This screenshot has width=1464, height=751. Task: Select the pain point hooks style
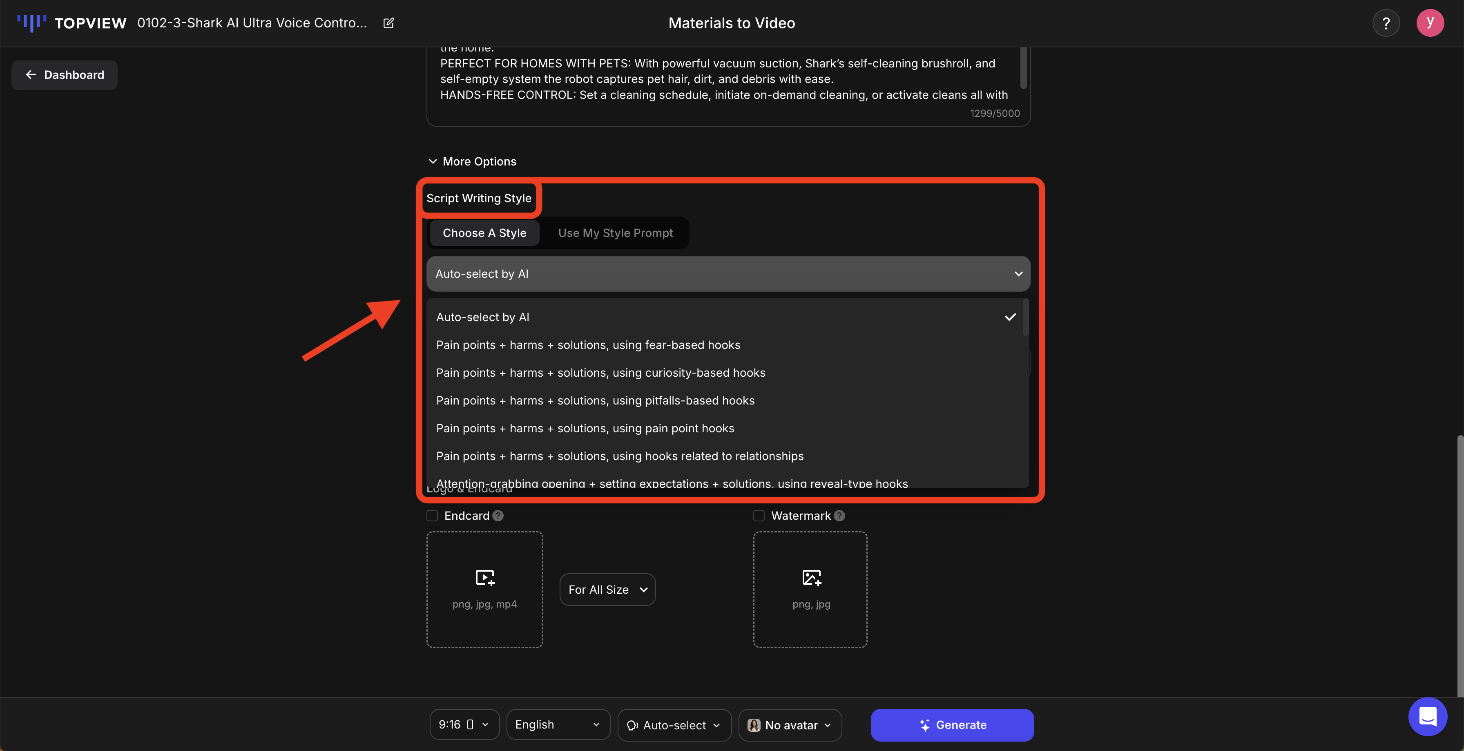(x=726, y=429)
